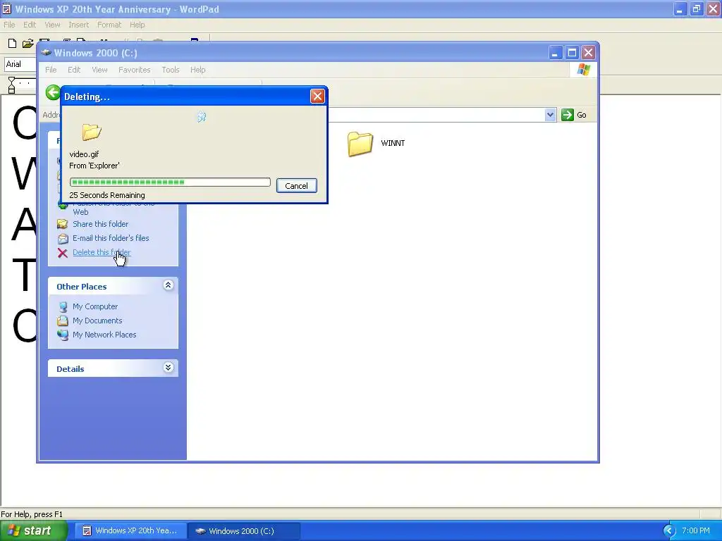
Task: Open My Documents link
Action: pyautogui.click(x=97, y=321)
